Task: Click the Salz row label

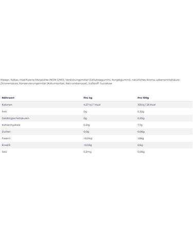Action: 4,152
